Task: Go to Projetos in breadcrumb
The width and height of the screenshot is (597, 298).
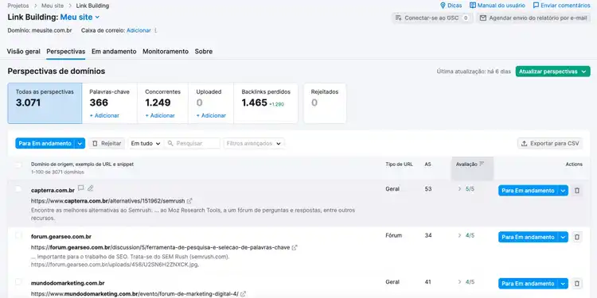Action: [x=18, y=6]
